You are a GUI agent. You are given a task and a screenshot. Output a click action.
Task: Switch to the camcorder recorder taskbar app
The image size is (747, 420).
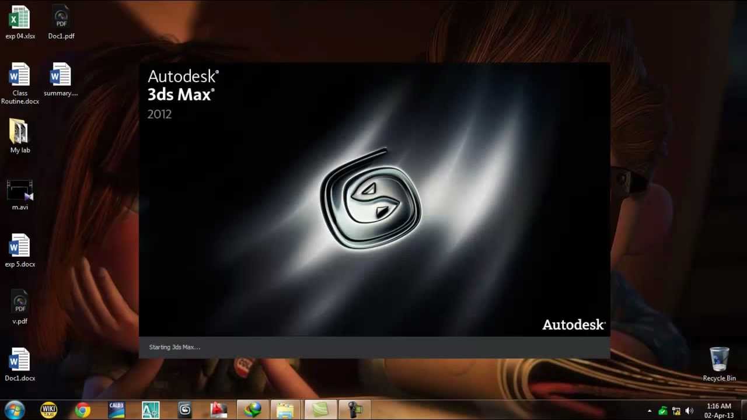[354, 410]
